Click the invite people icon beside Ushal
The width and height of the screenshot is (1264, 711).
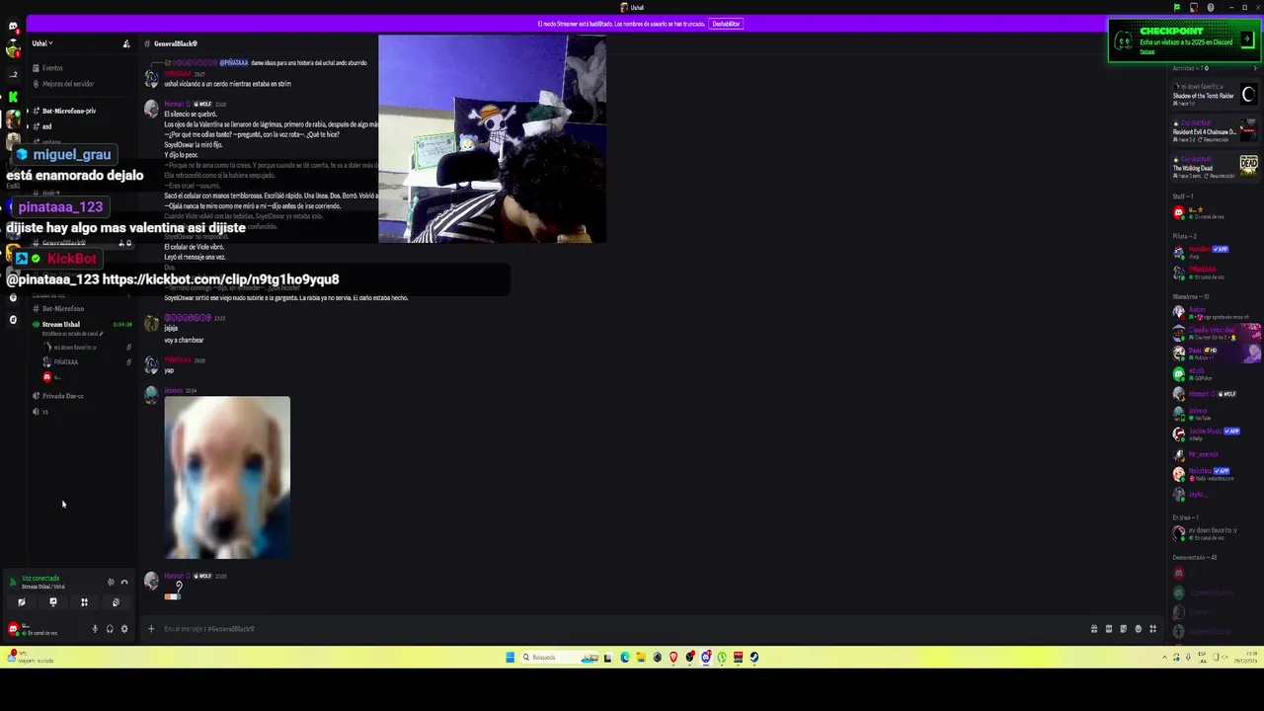coord(126,43)
